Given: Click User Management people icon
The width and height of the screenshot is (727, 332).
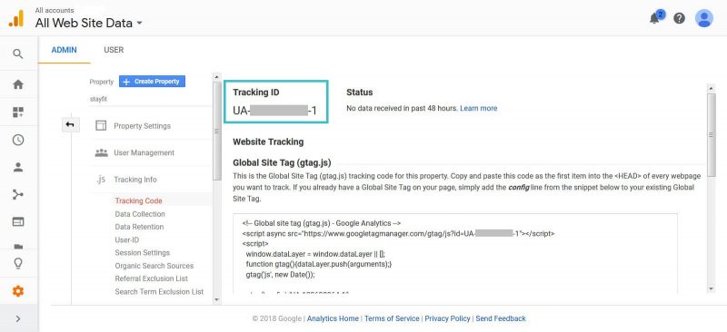Looking at the screenshot, I should [101, 152].
